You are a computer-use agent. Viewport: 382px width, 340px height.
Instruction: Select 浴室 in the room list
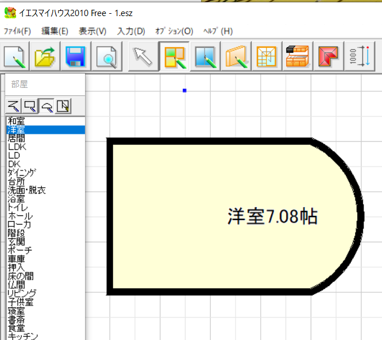(45, 199)
